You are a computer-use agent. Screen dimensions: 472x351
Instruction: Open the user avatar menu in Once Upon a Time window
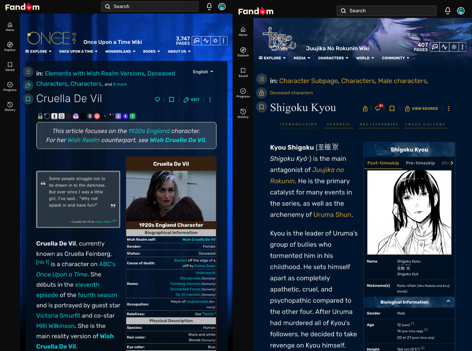point(222,6)
